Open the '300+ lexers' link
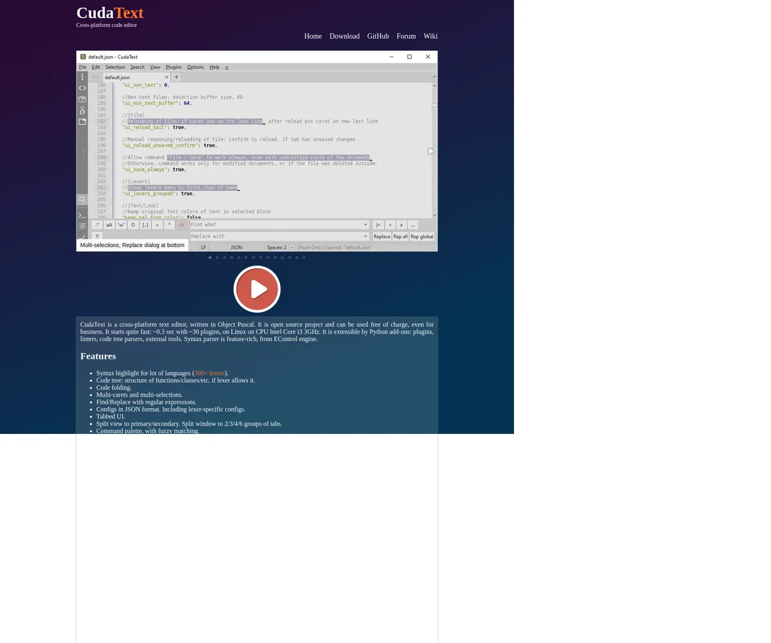The height and width of the screenshot is (643, 771). pos(209,373)
